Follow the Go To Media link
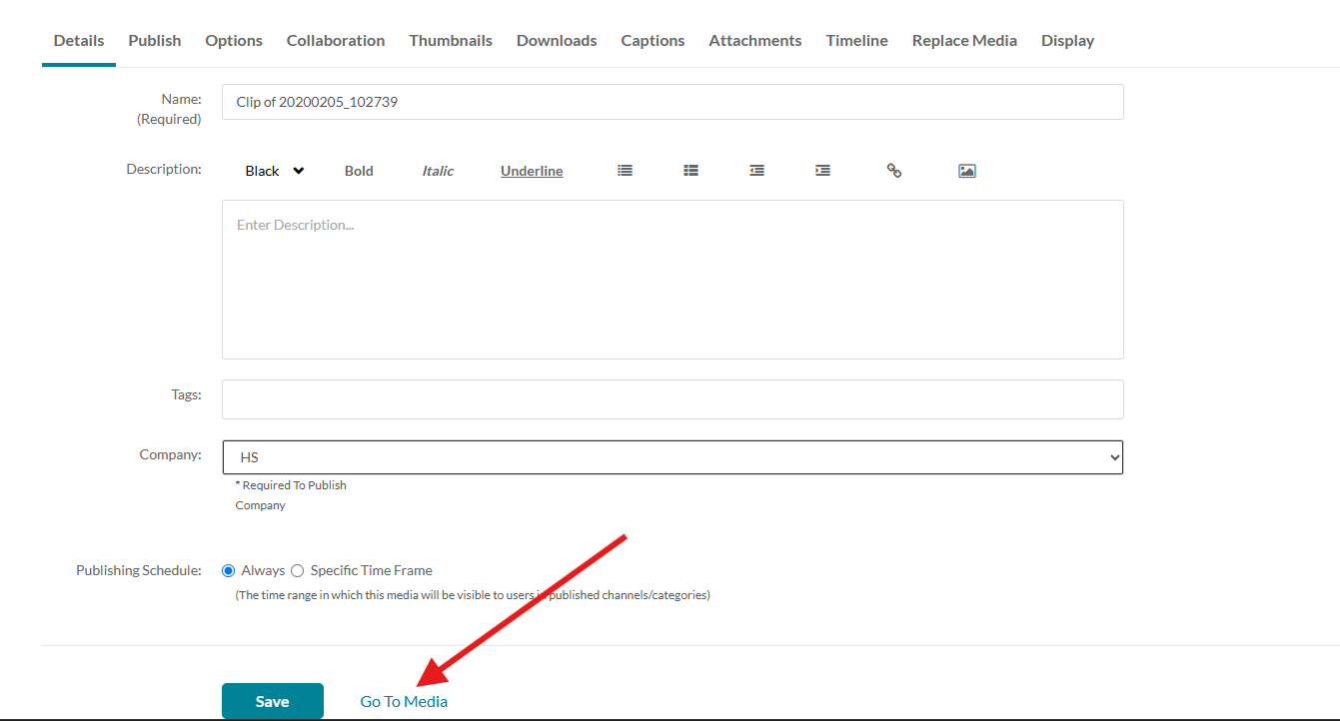The width and height of the screenshot is (1340, 721). tap(404, 701)
